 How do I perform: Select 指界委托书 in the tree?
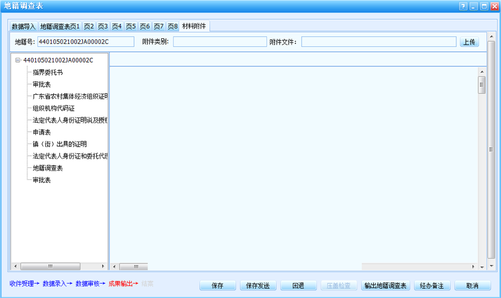[x=48, y=72]
